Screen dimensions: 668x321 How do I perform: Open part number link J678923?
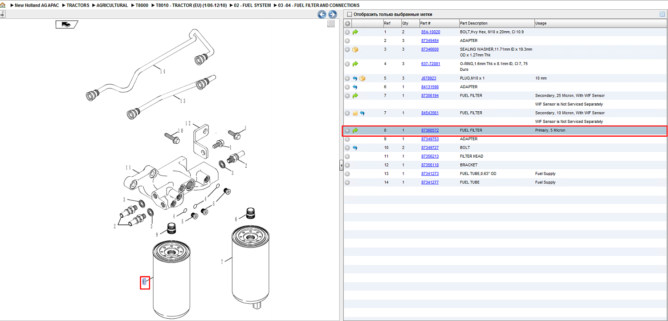pyautogui.click(x=429, y=78)
